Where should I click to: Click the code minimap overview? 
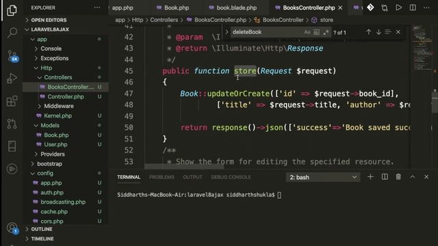[x=422, y=47]
